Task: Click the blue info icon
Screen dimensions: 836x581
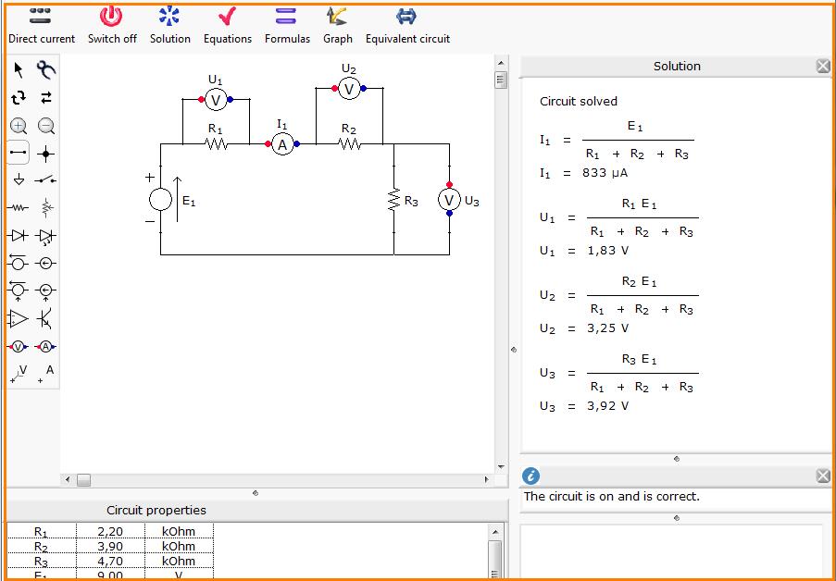Action: (530, 476)
